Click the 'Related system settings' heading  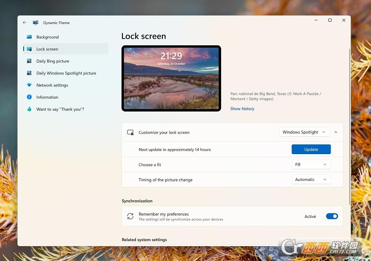click(144, 240)
